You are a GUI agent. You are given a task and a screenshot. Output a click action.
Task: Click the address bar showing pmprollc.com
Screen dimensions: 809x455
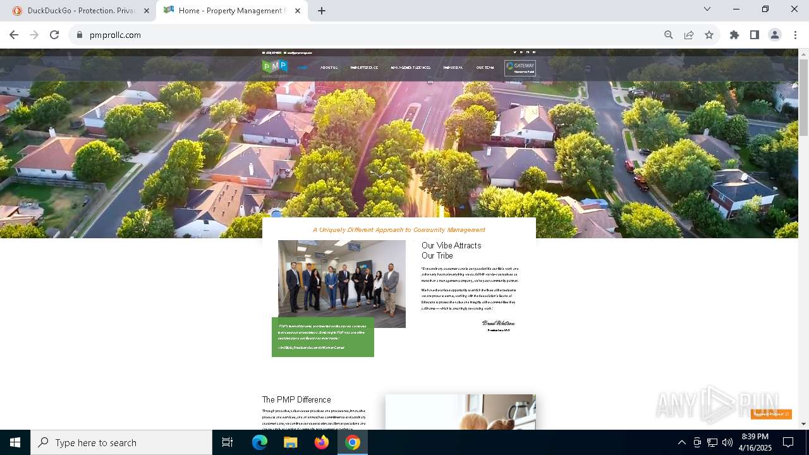(x=367, y=35)
